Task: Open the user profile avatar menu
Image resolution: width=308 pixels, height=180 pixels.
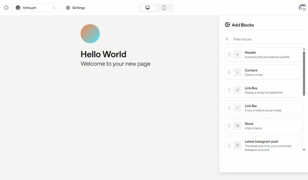Action: coord(303,7)
